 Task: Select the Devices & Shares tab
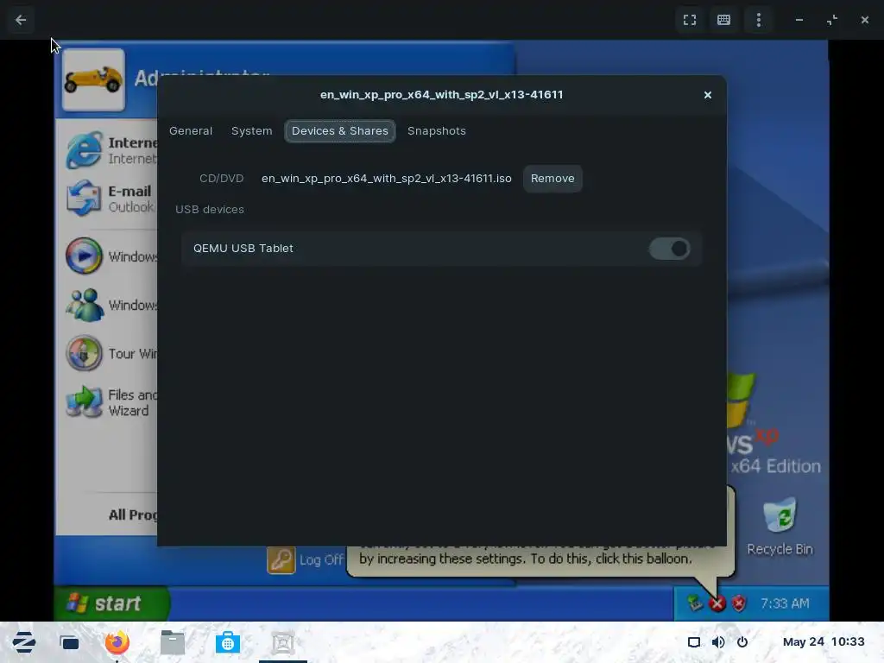point(340,131)
